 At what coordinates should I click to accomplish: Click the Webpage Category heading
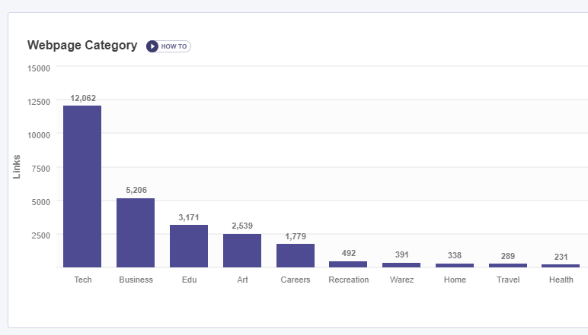click(82, 46)
